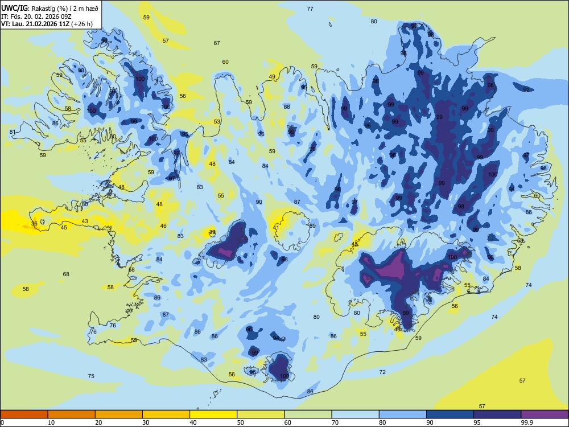Viewport: 569px width, 427px height.
Task: Click the '30' legend tick label
Action: (x=146, y=422)
